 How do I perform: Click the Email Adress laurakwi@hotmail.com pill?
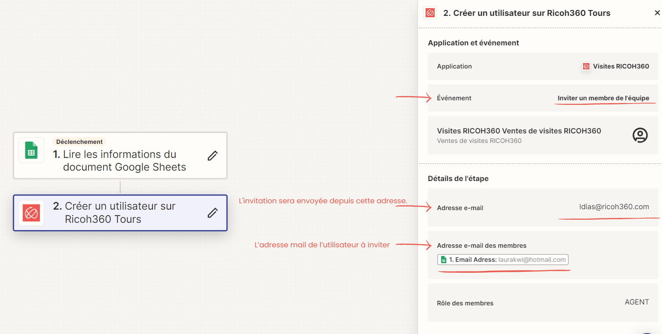pos(503,260)
